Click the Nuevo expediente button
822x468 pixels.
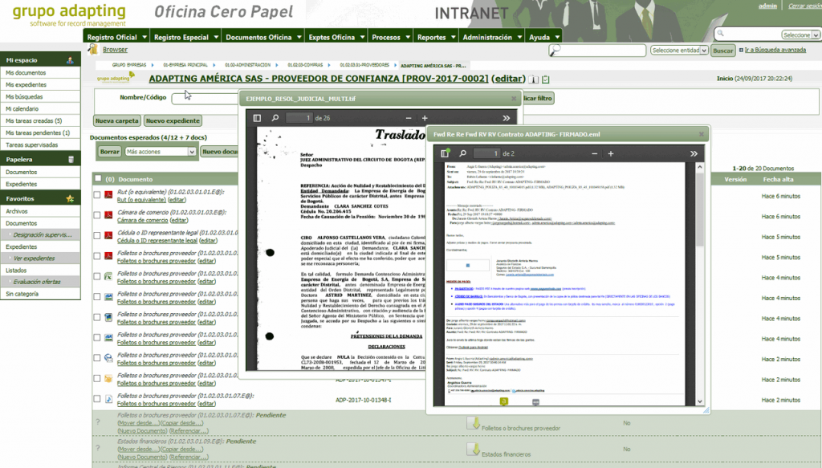[x=173, y=120]
